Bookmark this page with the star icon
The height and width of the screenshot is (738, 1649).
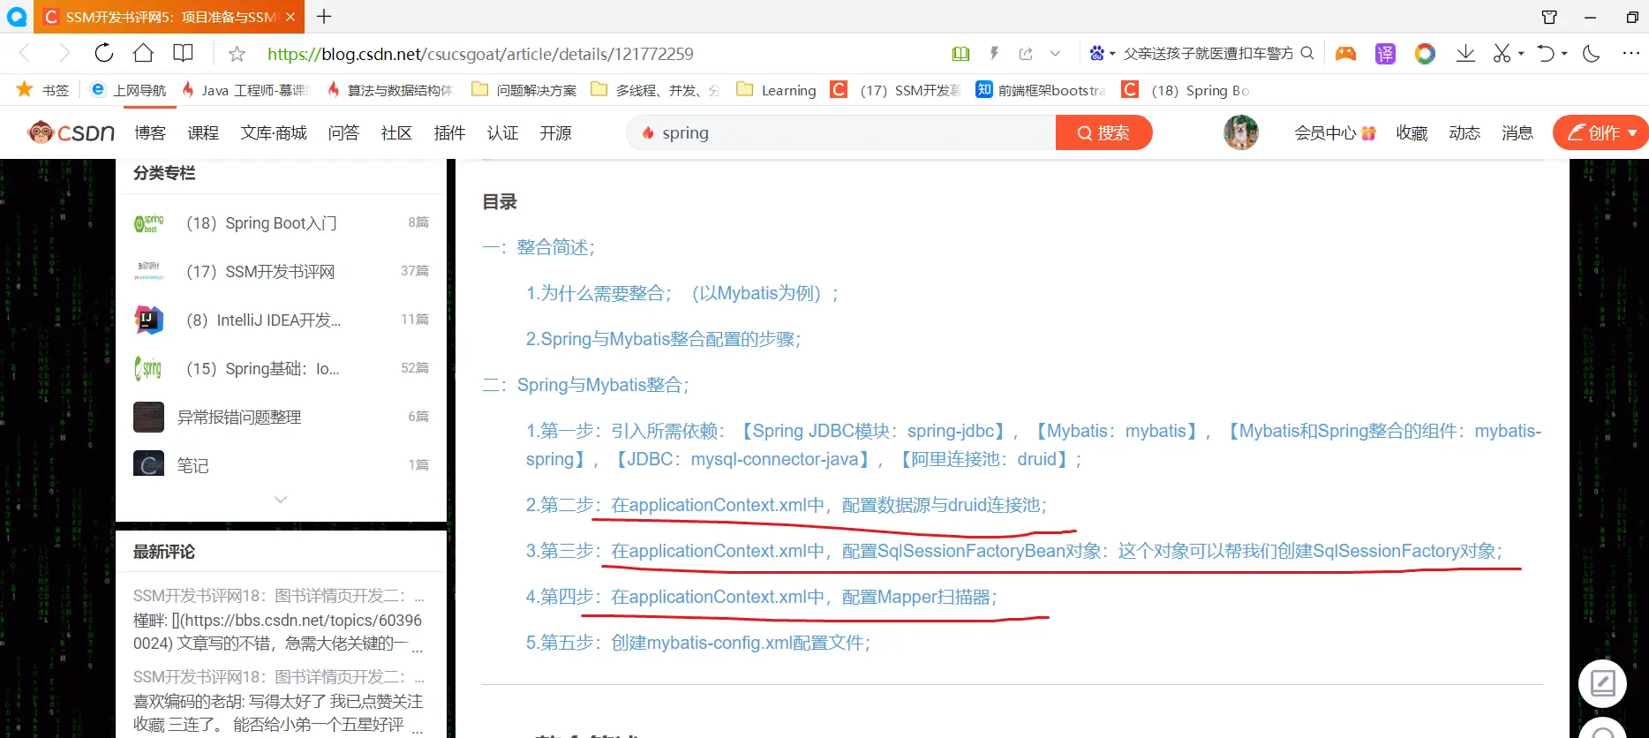[237, 54]
